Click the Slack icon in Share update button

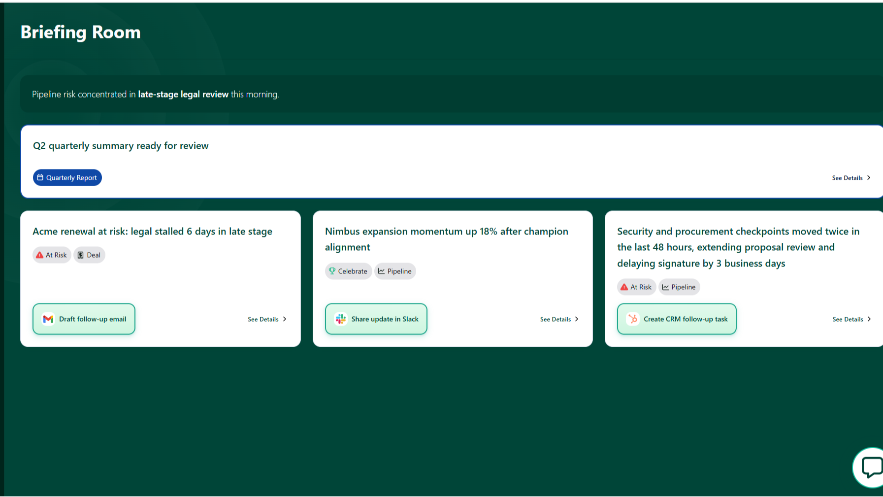click(x=341, y=319)
